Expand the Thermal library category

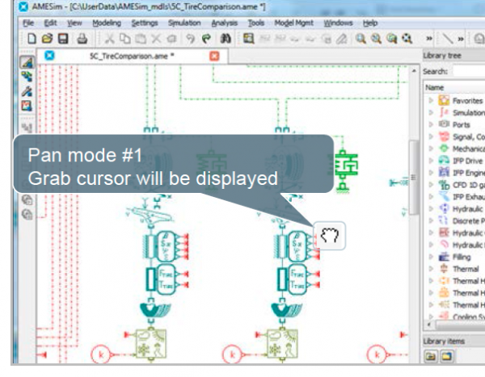pyautogui.click(x=431, y=269)
